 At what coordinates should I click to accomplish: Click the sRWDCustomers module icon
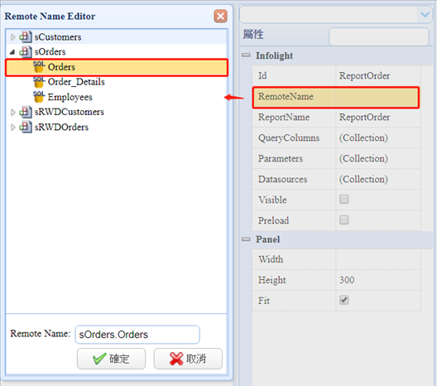tap(26, 112)
